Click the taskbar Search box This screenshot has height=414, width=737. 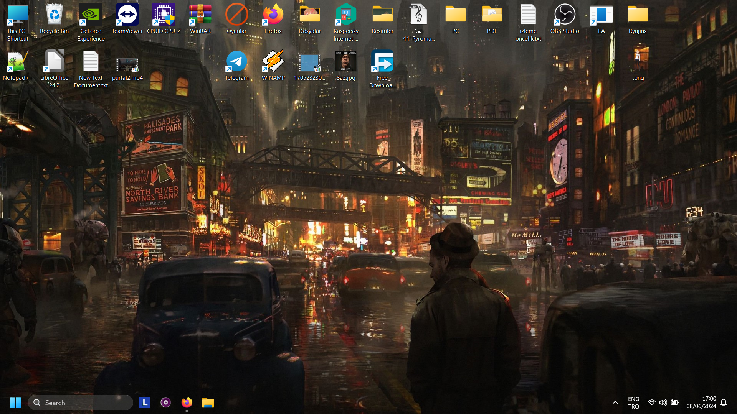point(80,402)
